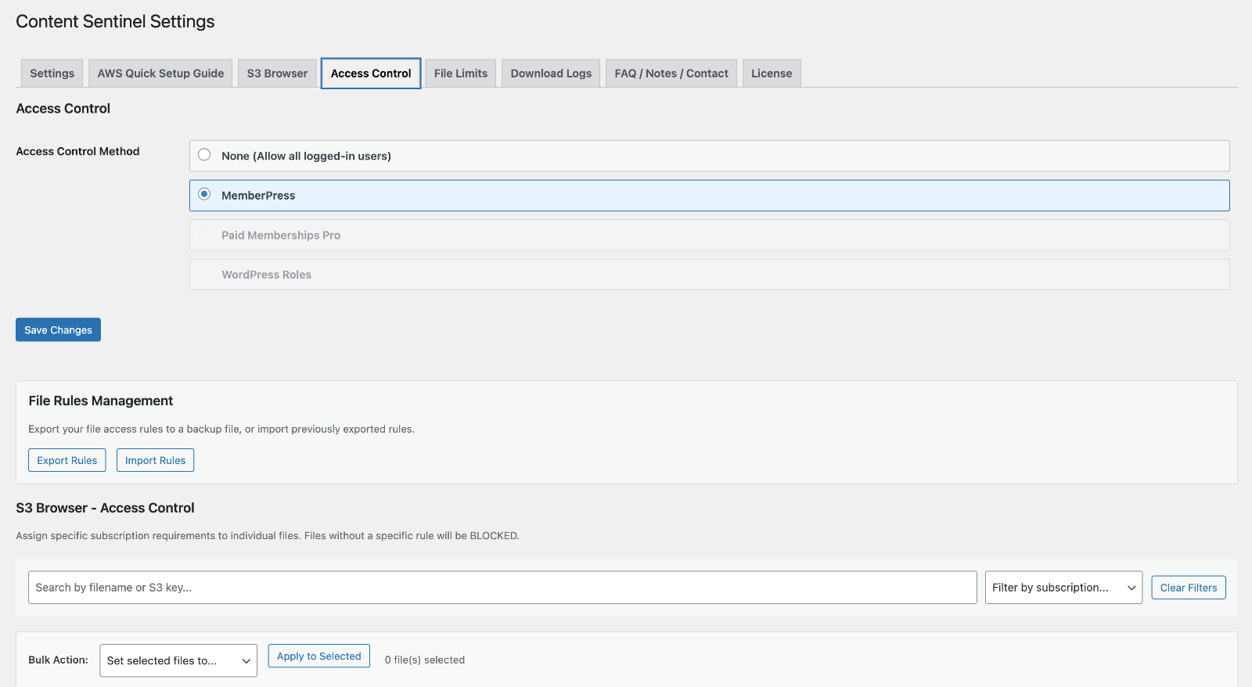Screen dimensions: 1252x687
Task: Open the Filter by subscription dropdown
Action: [1063, 588]
